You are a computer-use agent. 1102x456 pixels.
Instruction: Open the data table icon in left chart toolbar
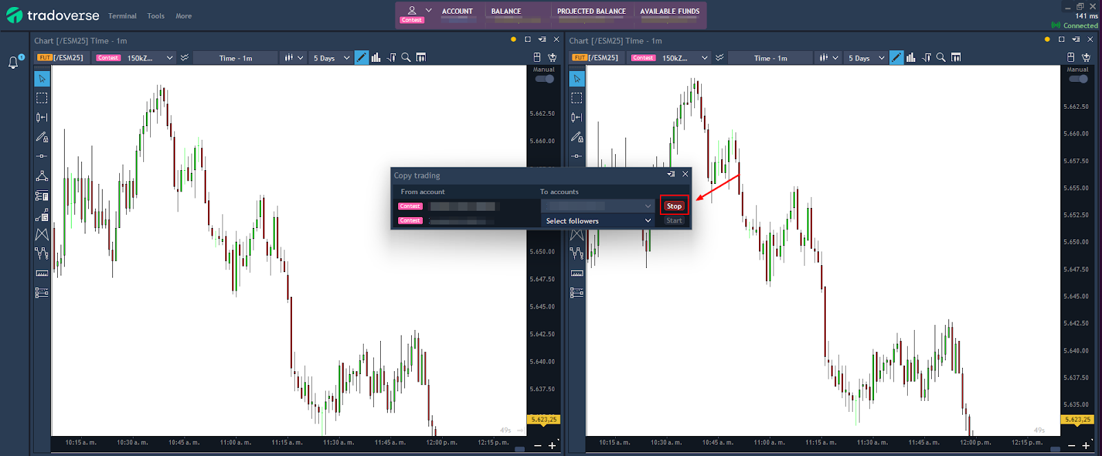[x=421, y=58]
